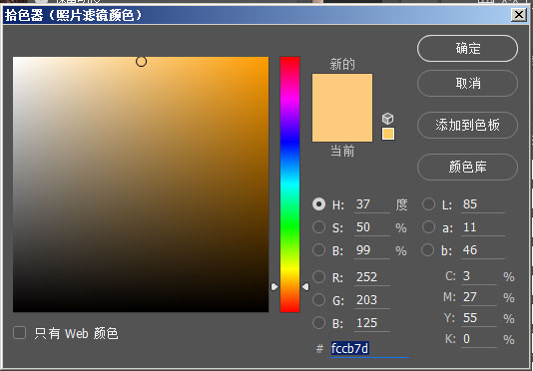The image size is (533, 371).
Task: Click the S field showing 50
Action: [372, 227]
